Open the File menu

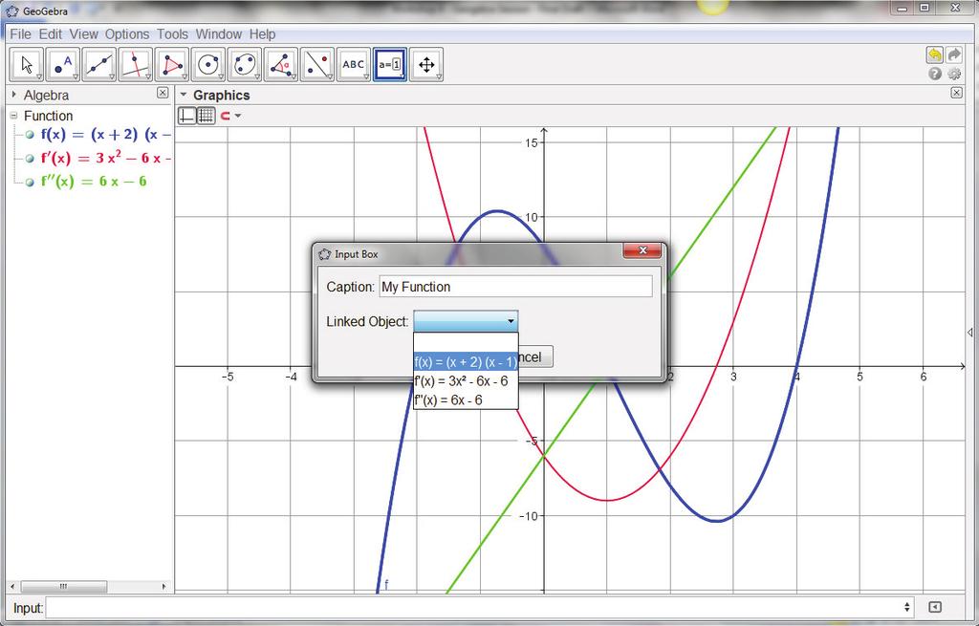coord(20,33)
